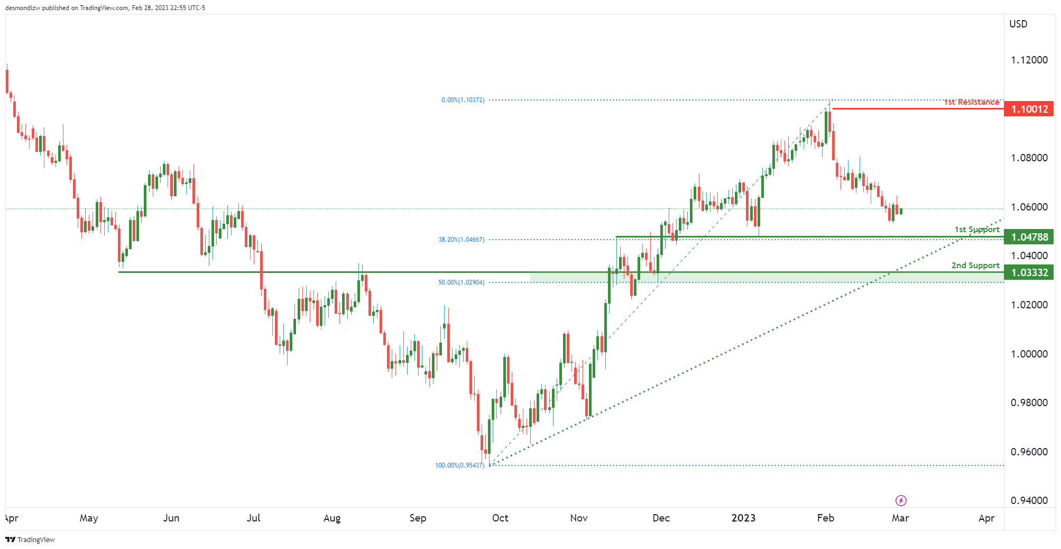Click the purple lightning event icon

coord(901,500)
